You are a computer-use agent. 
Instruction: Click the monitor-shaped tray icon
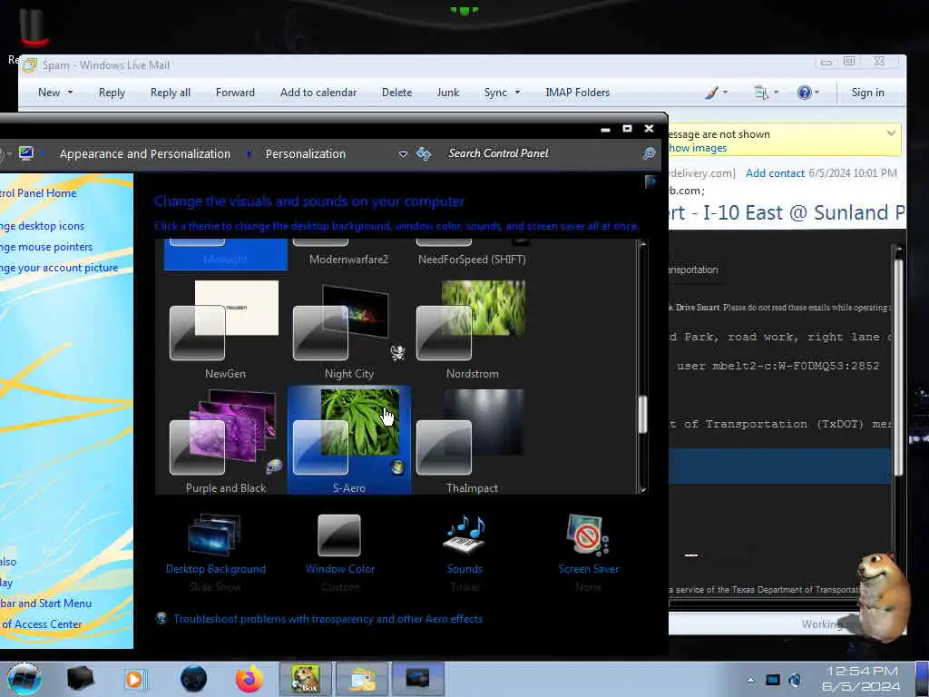(x=773, y=680)
